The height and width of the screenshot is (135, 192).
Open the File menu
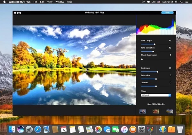(x=35, y=2)
